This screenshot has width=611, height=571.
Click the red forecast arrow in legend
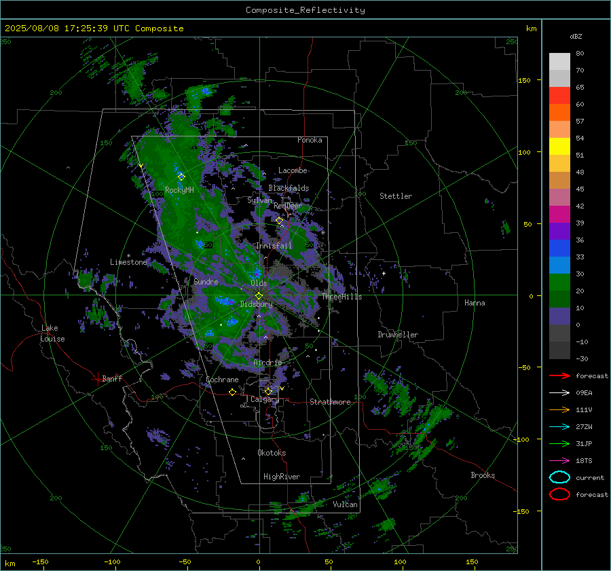[x=559, y=375]
